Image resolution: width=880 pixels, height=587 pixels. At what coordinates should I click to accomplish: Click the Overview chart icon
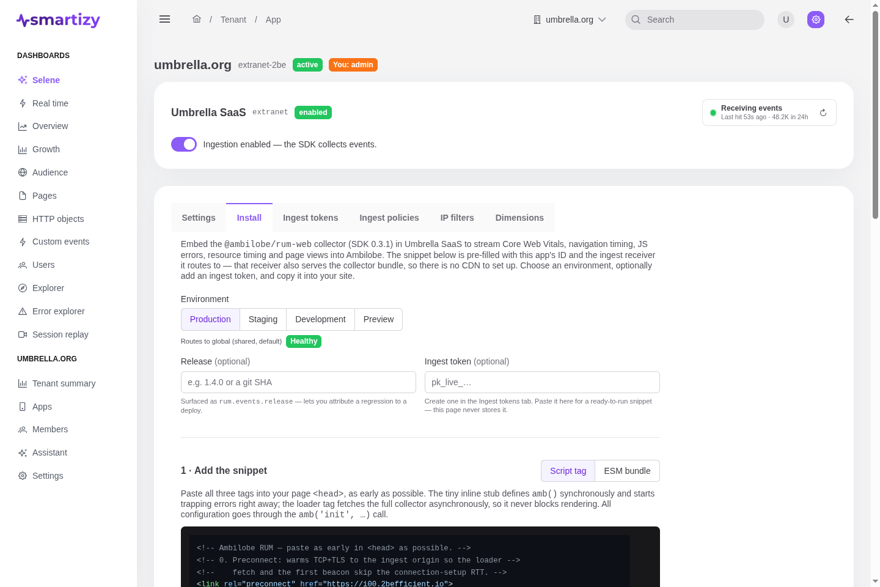tap(23, 127)
